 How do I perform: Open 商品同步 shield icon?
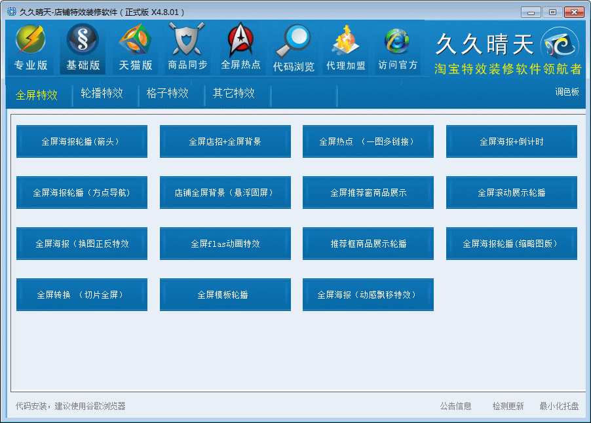[x=187, y=41]
